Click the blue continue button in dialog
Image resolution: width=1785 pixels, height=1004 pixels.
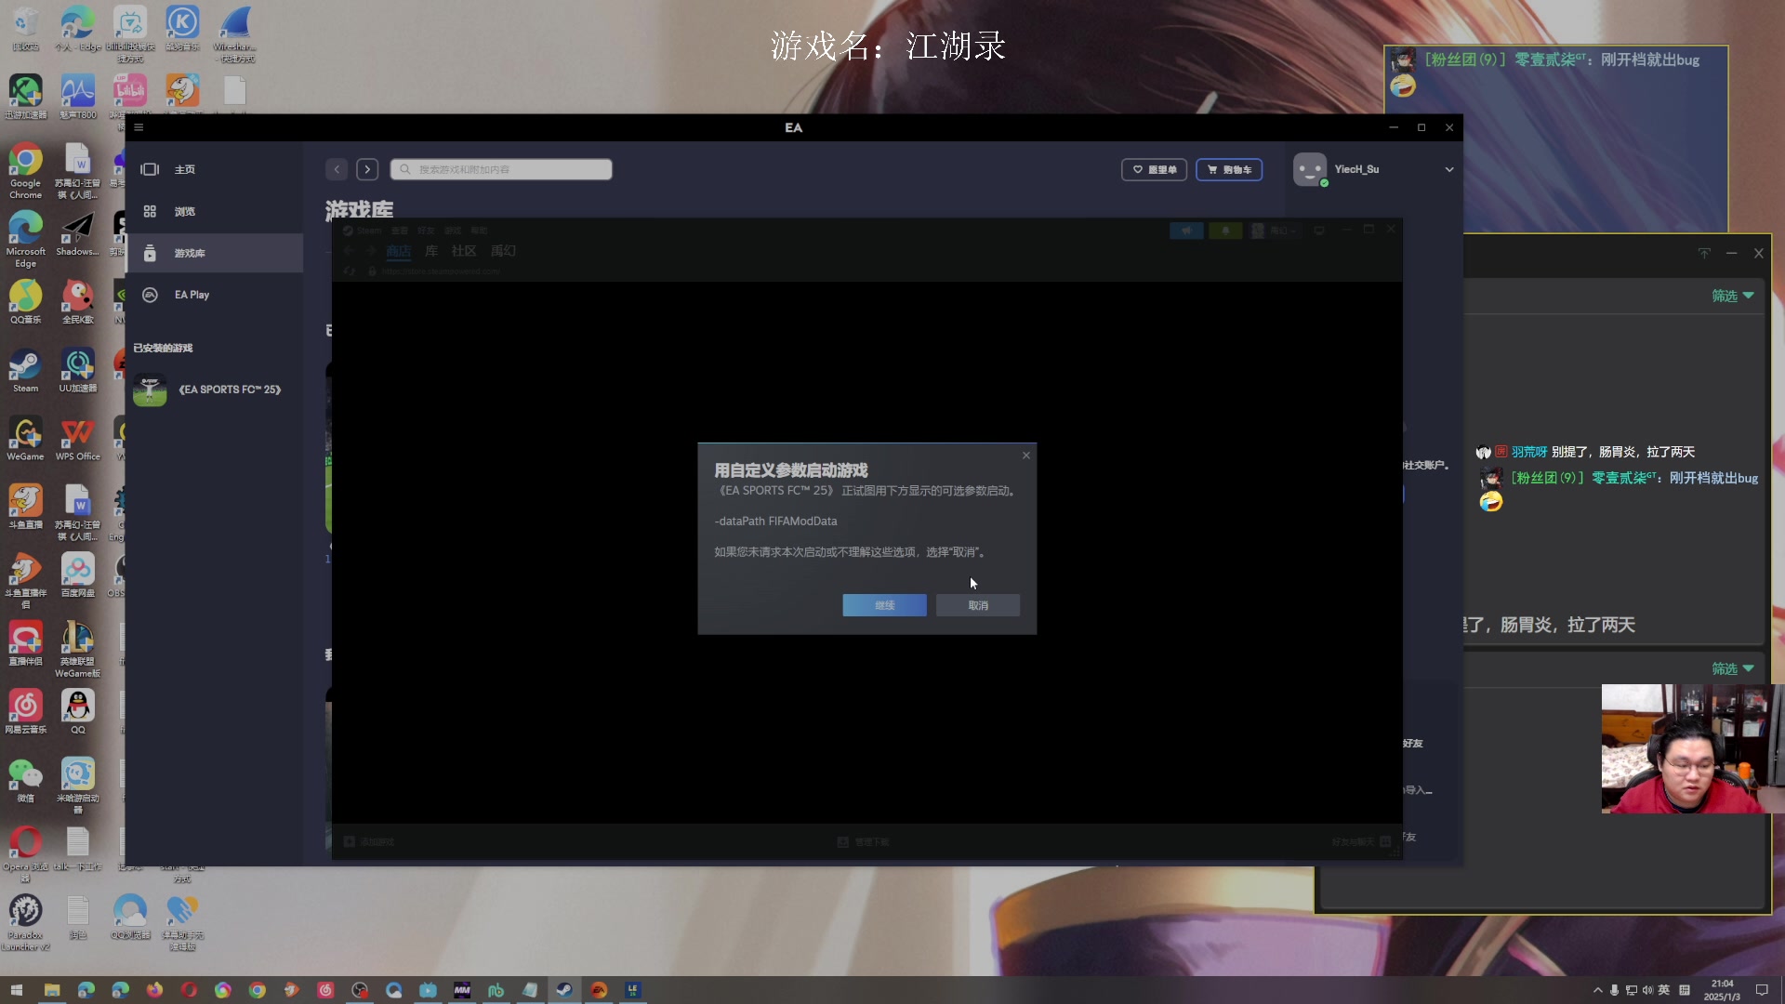[884, 605]
